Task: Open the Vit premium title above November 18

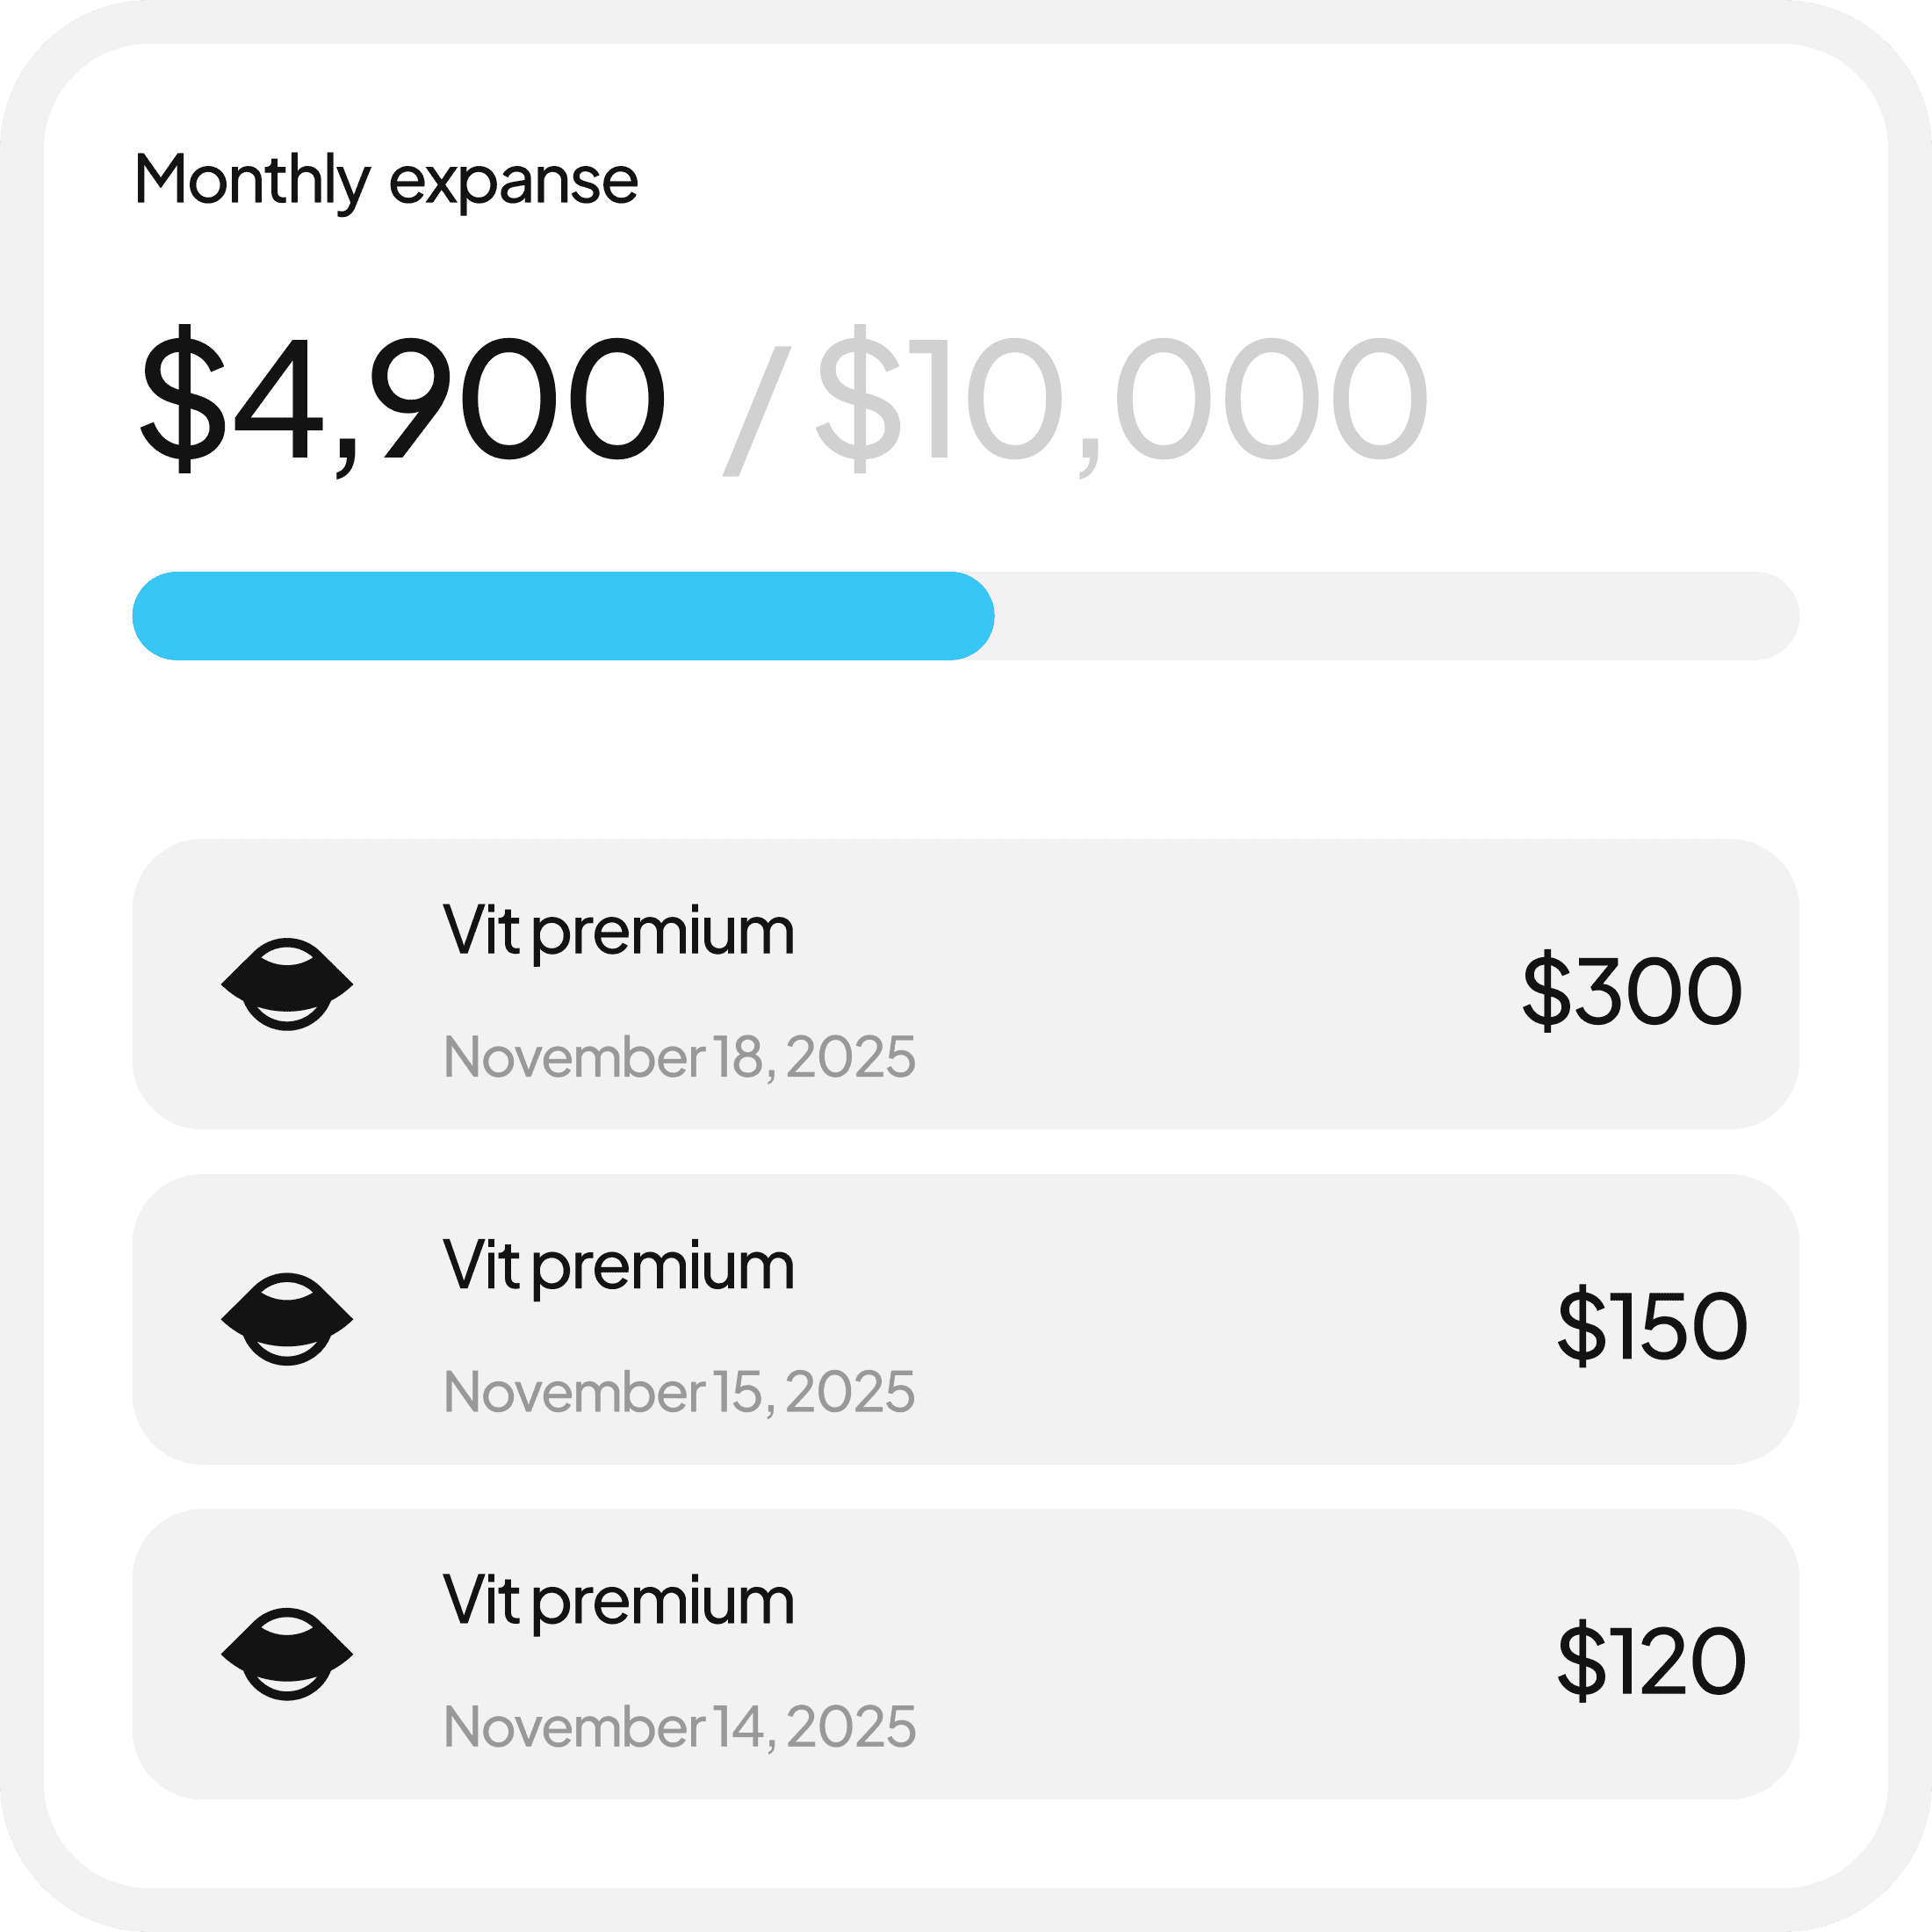Action: point(618,932)
